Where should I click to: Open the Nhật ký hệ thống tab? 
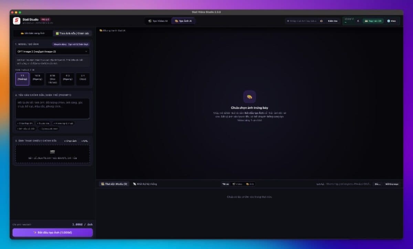pyautogui.click(x=145, y=184)
